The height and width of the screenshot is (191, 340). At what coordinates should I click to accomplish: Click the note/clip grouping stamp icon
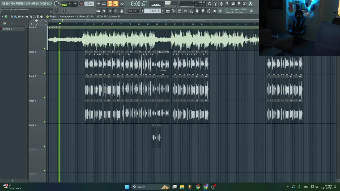121,11
